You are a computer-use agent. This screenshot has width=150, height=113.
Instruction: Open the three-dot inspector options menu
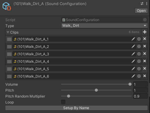pos(147,4)
